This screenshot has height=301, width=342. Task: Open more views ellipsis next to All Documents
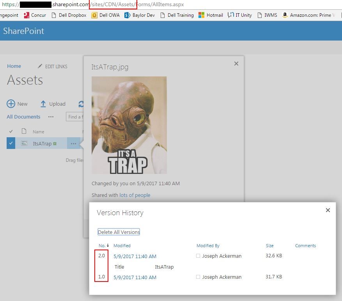pyautogui.click(x=51, y=117)
